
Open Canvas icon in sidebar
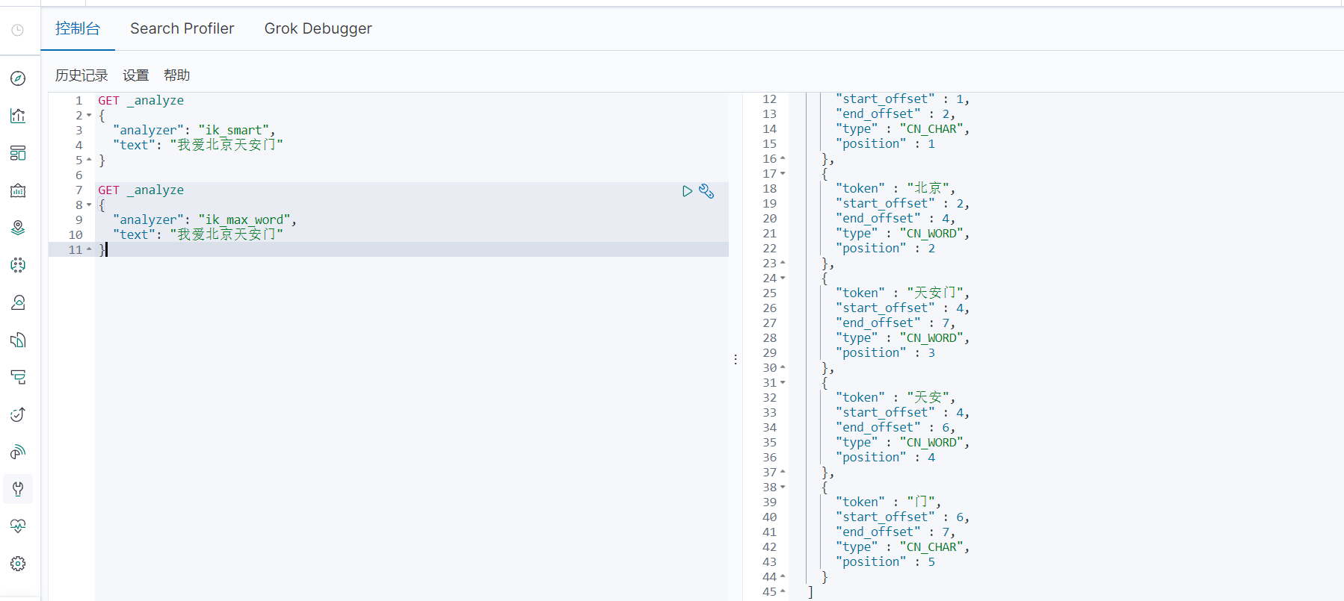tap(18, 190)
